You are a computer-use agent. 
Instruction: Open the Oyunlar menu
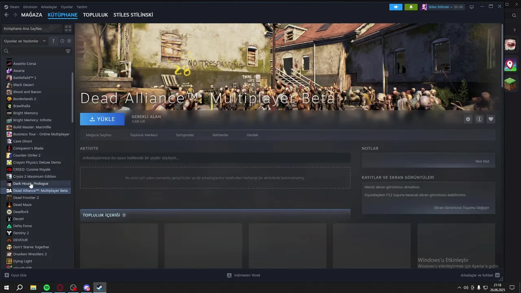coord(67,7)
